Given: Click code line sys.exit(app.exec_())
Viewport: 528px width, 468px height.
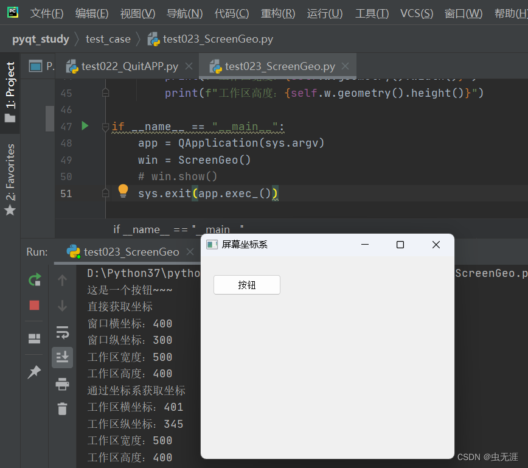Looking at the screenshot, I should pyautogui.click(x=208, y=194).
